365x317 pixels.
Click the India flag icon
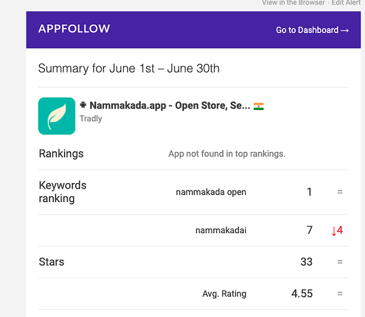(x=258, y=106)
